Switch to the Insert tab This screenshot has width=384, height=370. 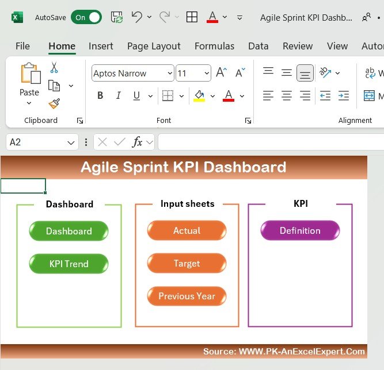click(101, 46)
